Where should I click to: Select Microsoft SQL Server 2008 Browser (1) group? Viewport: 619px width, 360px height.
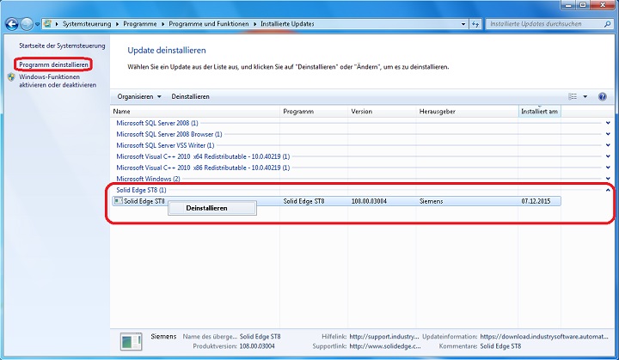169,134
